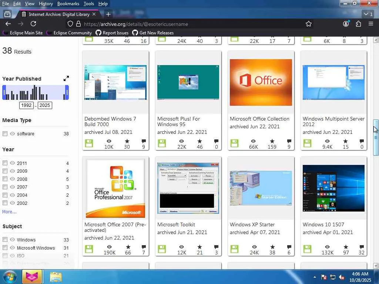Show more Year filter options

coord(9,212)
